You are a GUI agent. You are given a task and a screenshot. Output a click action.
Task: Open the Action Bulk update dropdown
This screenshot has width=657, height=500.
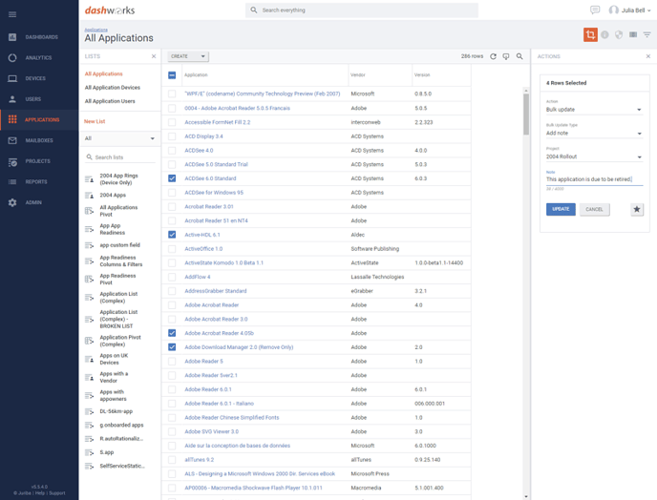coord(594,110)
